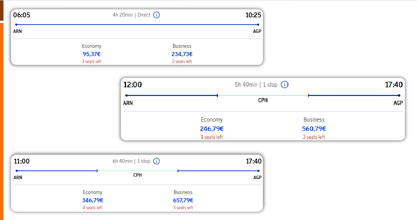Click the 10:25 arrival time
Screen dimensions: 417x220
[x=253, y=15]
